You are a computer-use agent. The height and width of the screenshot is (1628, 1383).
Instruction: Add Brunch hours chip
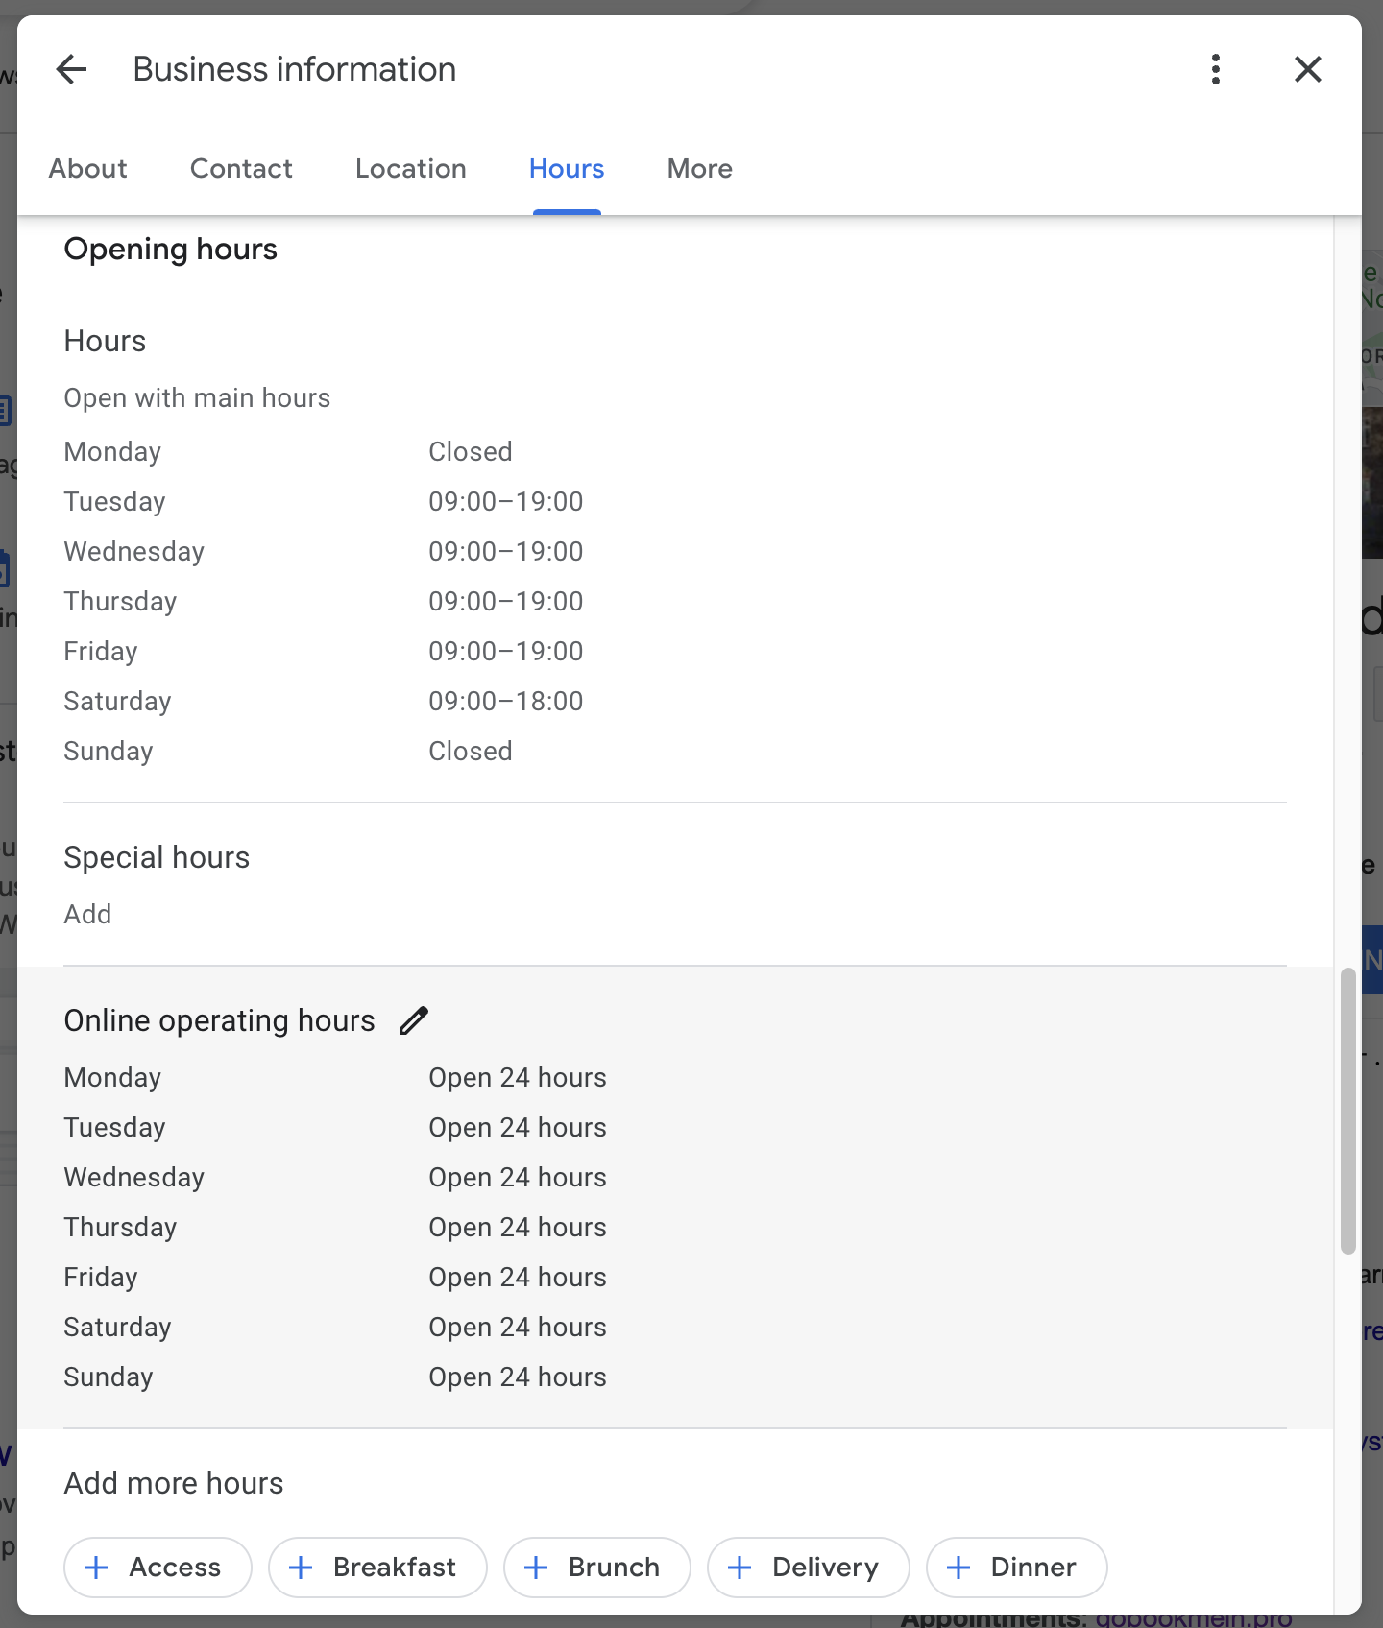[x=596, y=1568]
